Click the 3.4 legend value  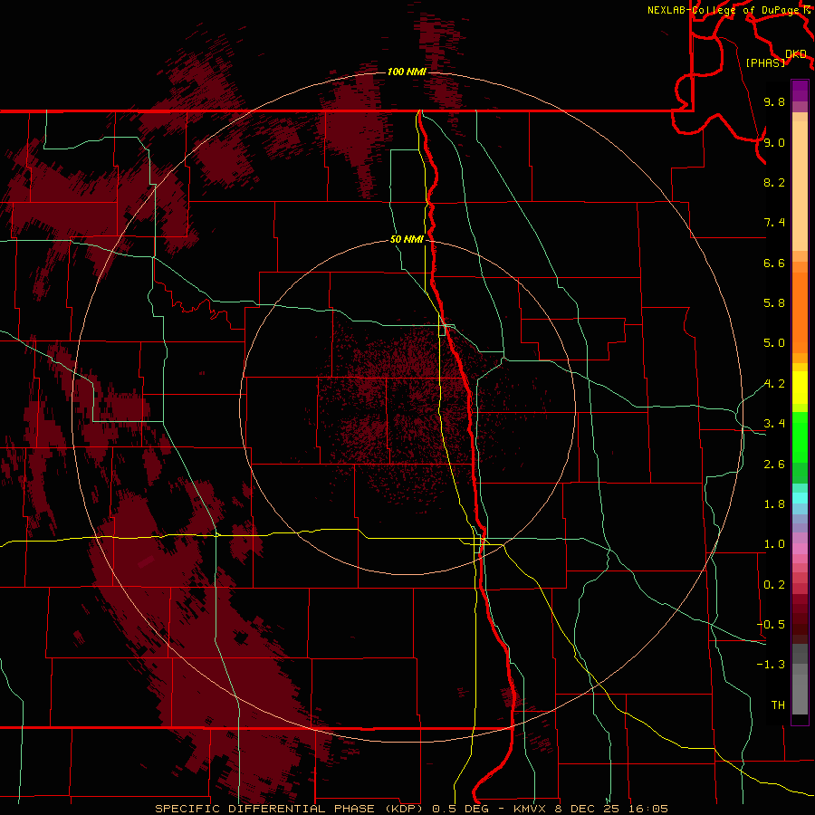click(x=774, y=424)
